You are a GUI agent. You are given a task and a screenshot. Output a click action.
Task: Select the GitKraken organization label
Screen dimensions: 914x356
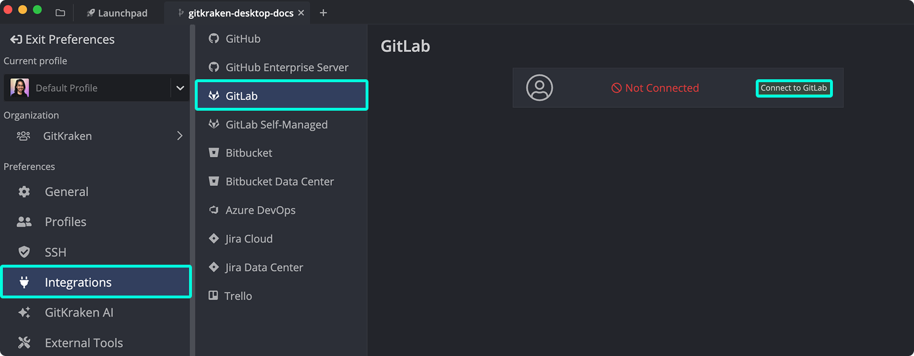67,136
